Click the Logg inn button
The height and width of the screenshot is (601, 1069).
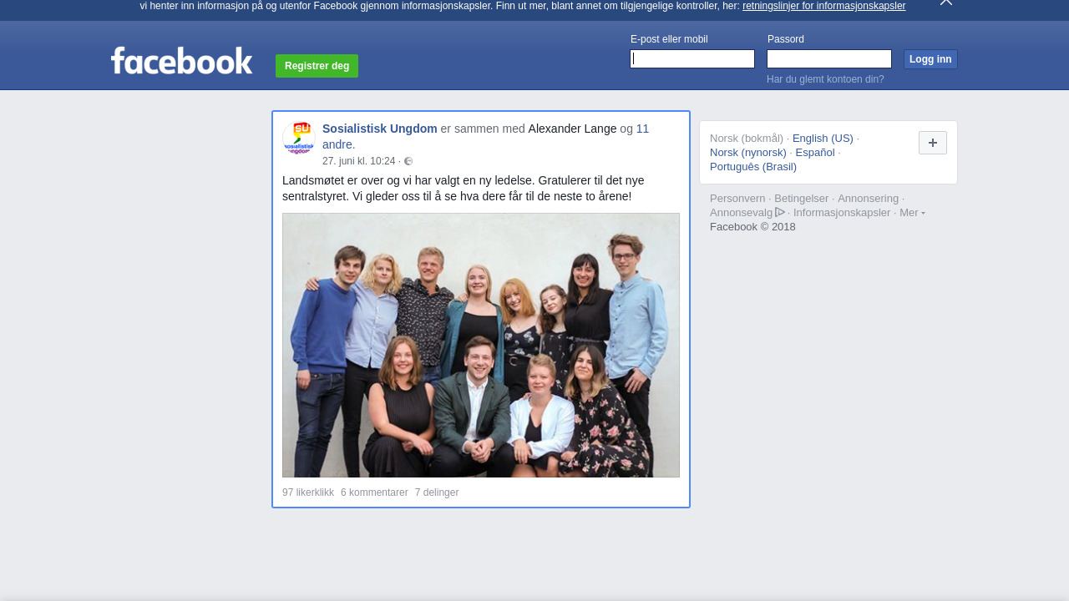point(930,59)
